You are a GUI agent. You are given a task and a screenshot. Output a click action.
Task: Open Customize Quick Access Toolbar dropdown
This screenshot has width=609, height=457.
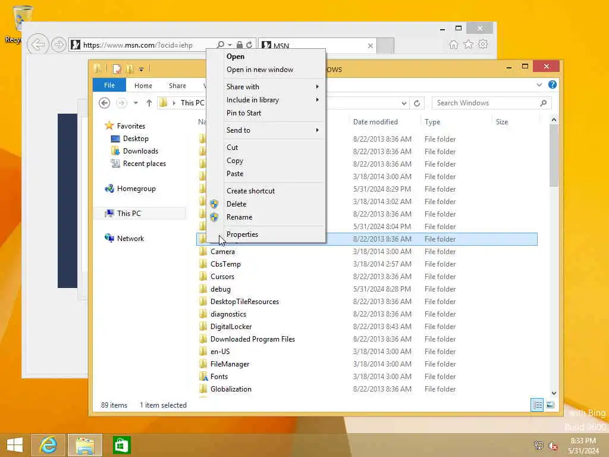pos(141,70)
